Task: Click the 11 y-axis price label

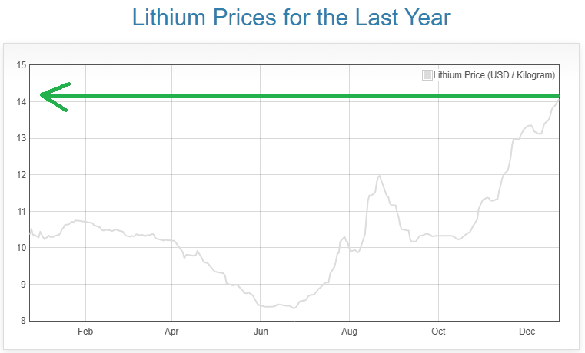Action: click(x=22, y=211)
